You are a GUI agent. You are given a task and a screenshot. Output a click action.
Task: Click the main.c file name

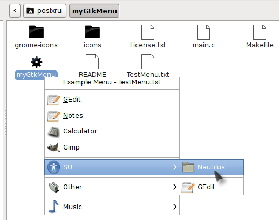point(203,45)
